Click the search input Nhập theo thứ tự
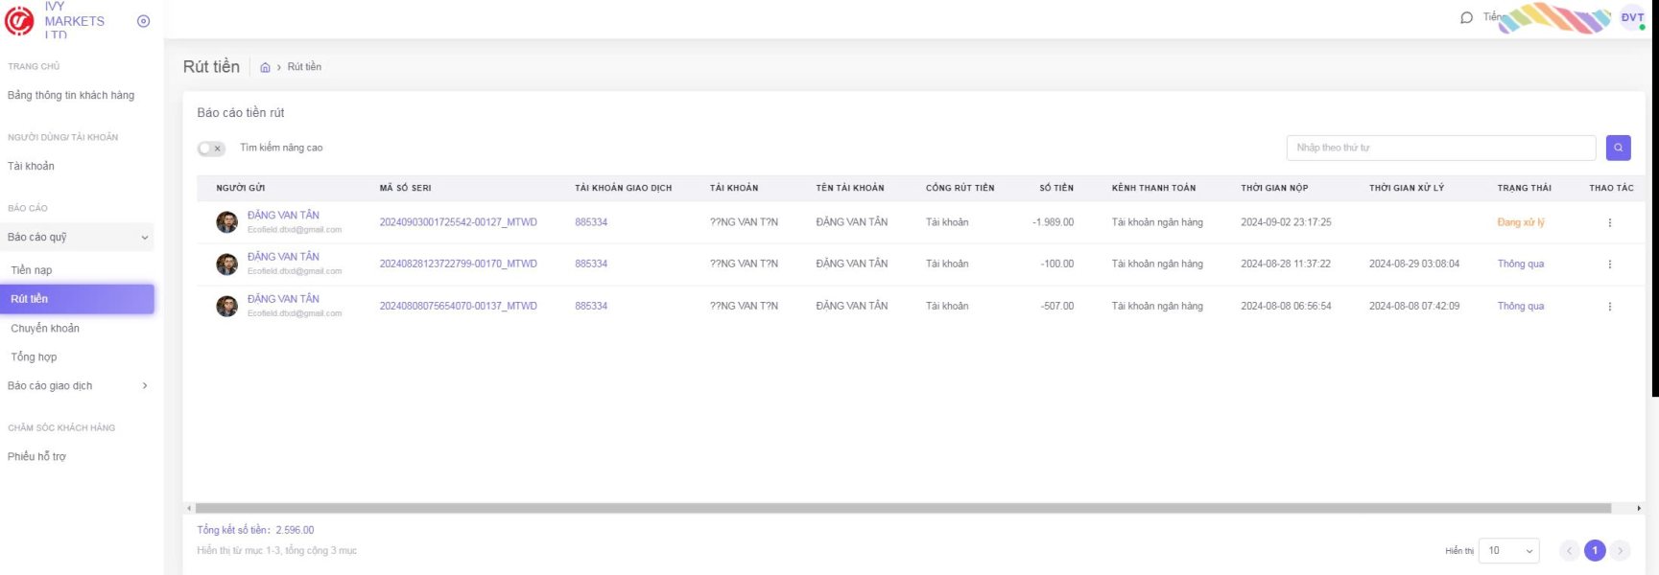The height and width of the screenshot is (575, 1659). [x=1440, y=148]
